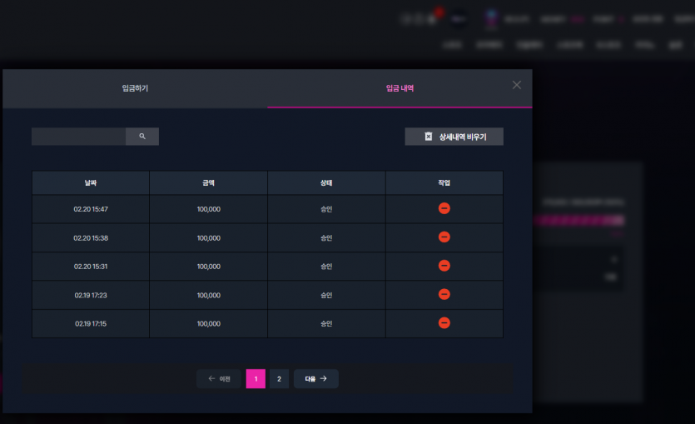Screen dimensions: 695x424
Task: Click the magnifier search icon button
Action: point(141,137)
